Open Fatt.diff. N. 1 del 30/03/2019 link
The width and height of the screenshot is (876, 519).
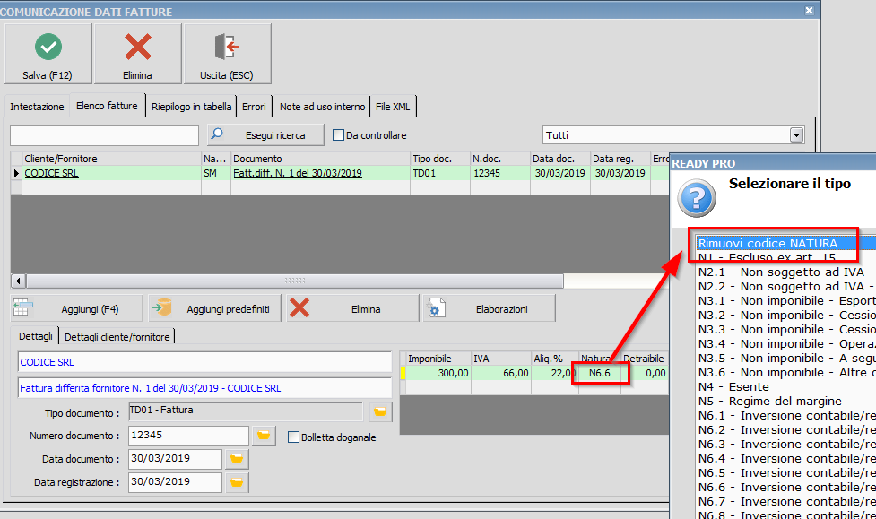click(298, 173)
